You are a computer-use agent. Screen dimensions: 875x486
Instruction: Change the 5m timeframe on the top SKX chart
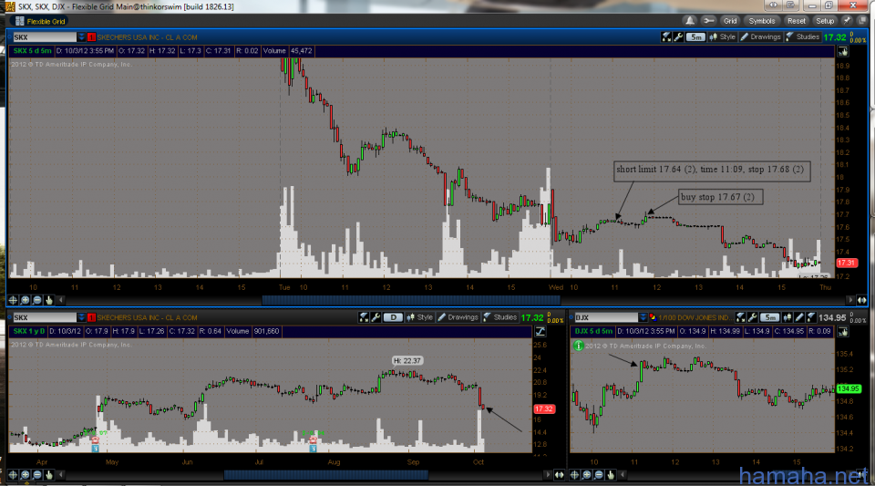[695, 36]
